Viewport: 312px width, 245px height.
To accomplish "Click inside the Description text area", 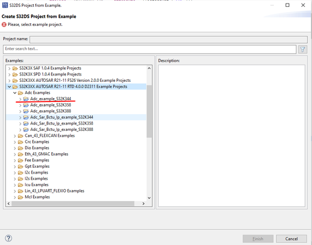I will point(231,135).
